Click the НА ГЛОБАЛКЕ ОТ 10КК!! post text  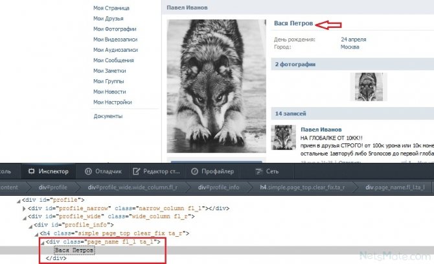point(331,138)
